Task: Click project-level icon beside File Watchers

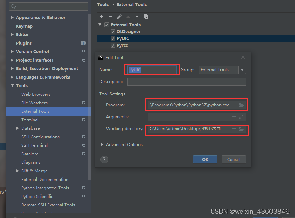Action: tap(84, 103)
